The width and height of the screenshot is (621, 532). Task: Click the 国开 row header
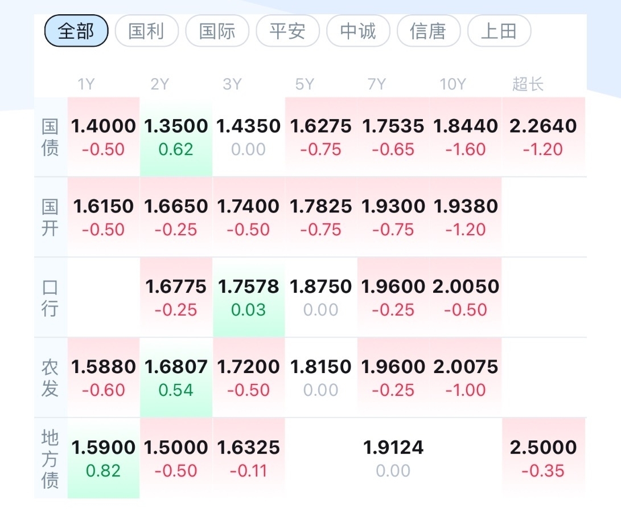(50, 217)
